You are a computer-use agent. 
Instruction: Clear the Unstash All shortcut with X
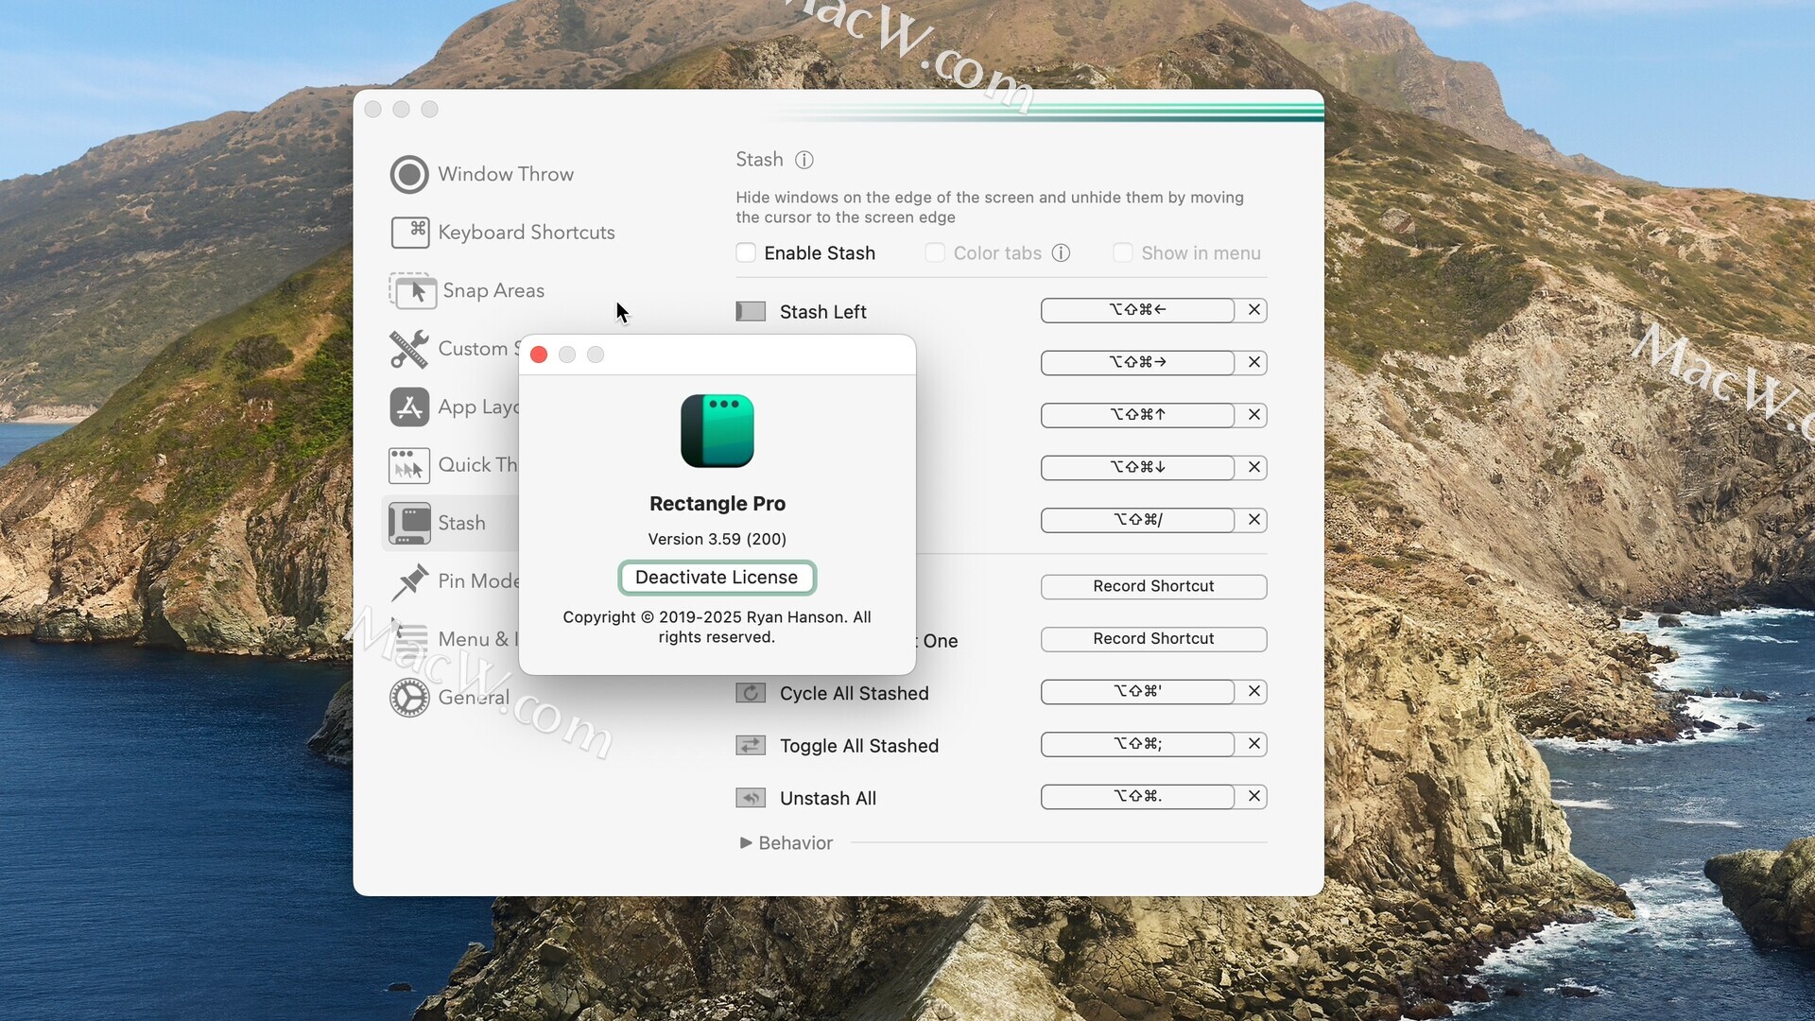click(x=1254, y=797)
